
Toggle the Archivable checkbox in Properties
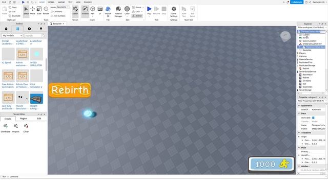point(313,118)
